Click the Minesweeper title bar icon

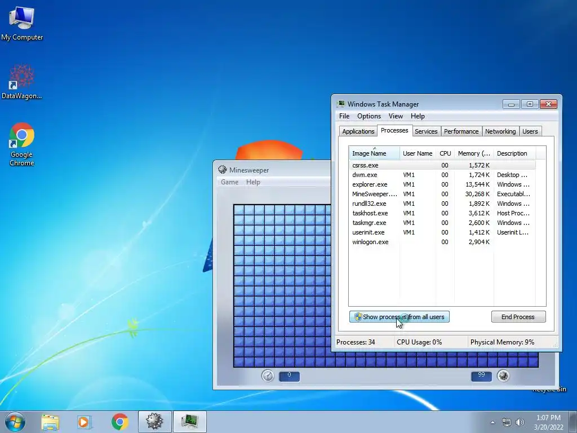(x=222, y=170)
